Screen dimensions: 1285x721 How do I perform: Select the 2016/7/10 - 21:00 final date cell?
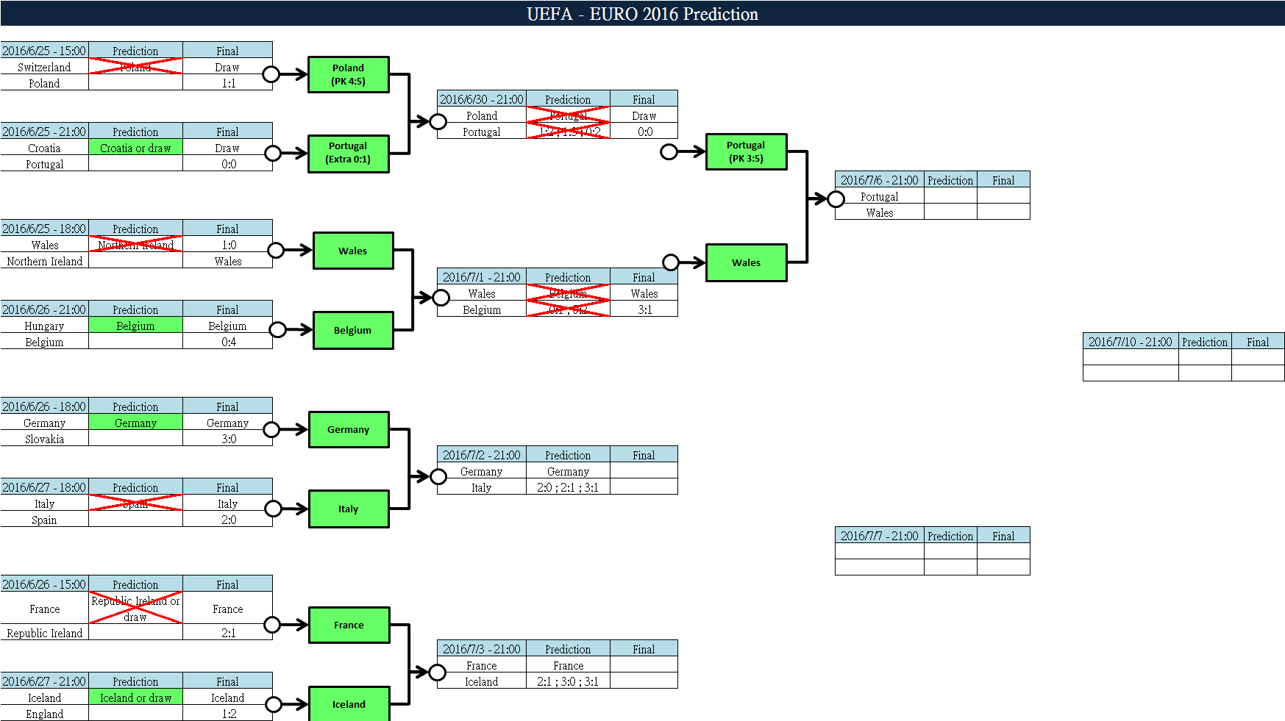pos(1130,342)
